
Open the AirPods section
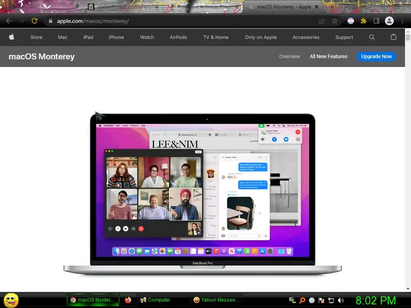178,37
